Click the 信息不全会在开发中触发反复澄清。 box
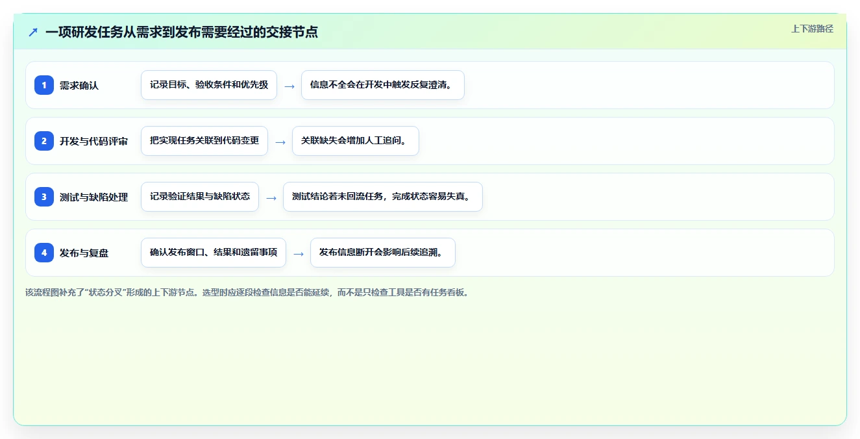The height and width of the screenshot is (439, 860). pos(383,85)
